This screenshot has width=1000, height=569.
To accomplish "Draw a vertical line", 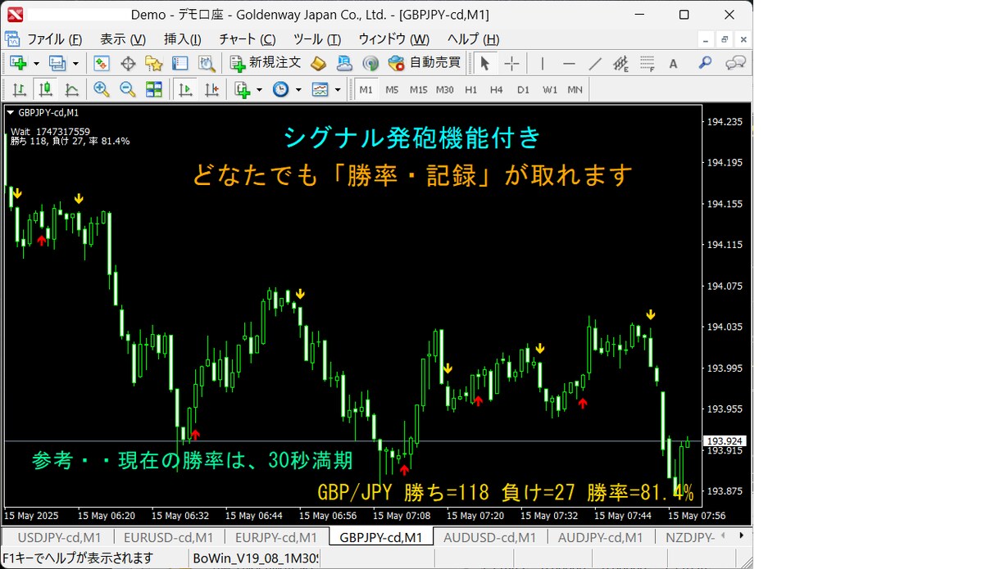I will tap(542, 63).
